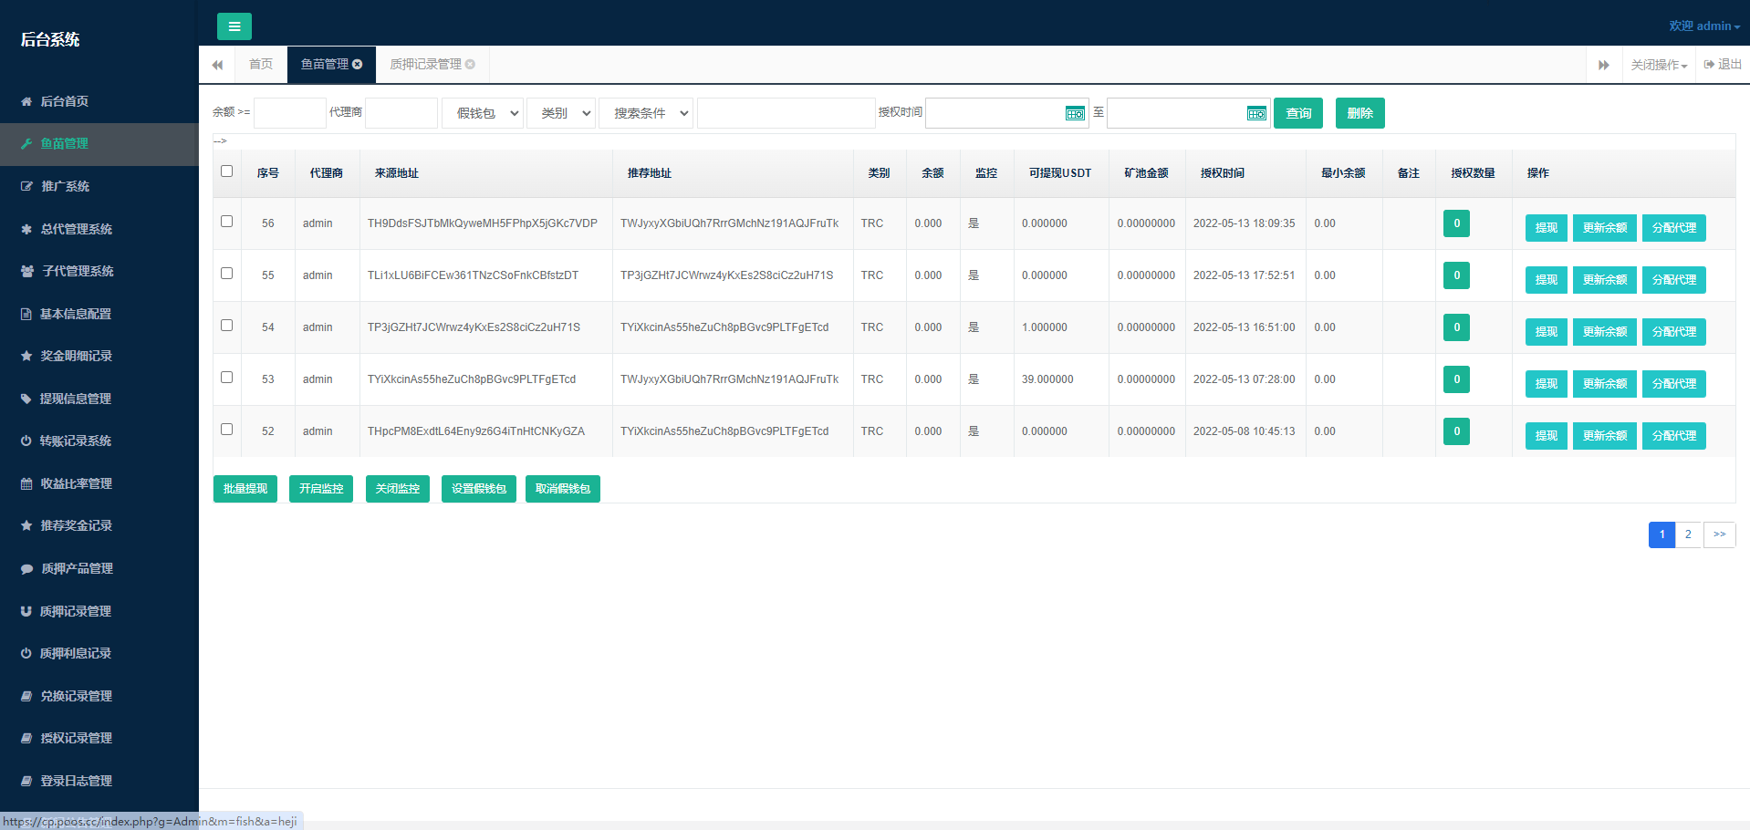Open the start date calendar picker icon
This screenshot has width=1750, height=830.
click(x=1076, y=113)
